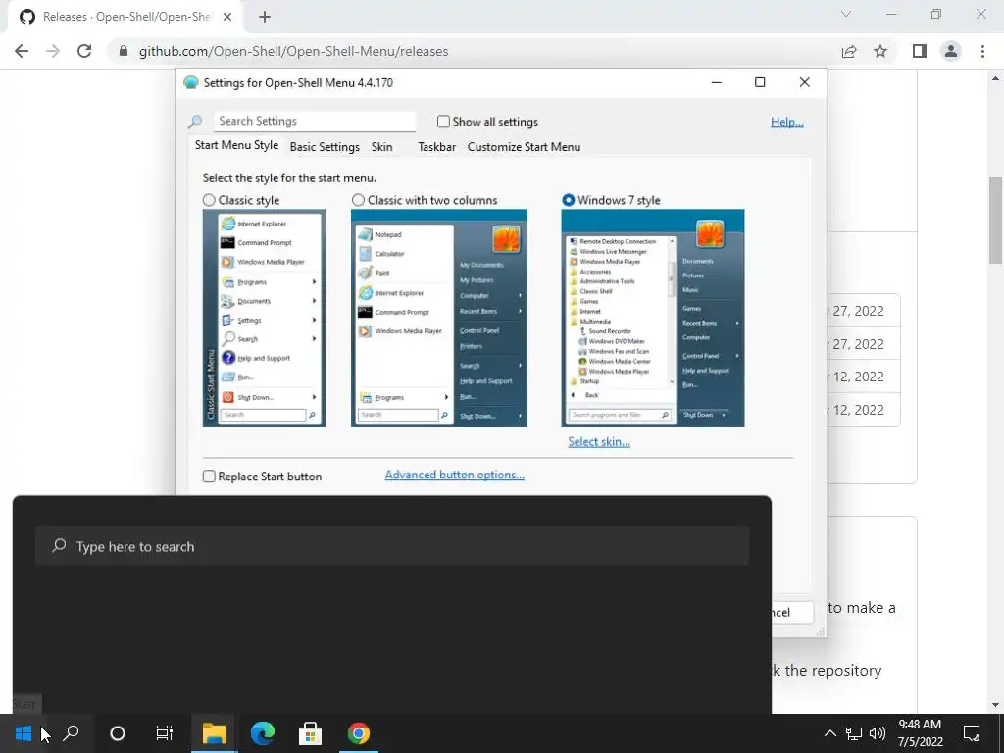The width and height of the screenshot is (1004, 753).
Task: Open File Explorer from taskbar
Action: point(215,733)
